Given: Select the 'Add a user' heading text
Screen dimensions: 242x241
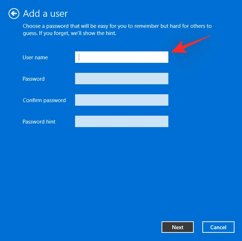Looking at the screenshot, I should coord(45,14).
